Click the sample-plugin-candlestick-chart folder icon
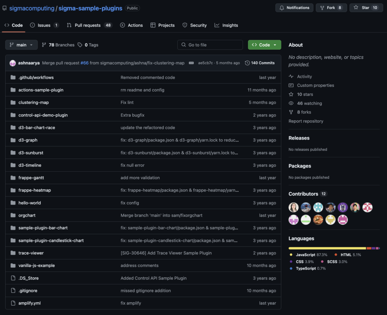The image size is (387, 315). pyautogui.click(x=13, y=241)
